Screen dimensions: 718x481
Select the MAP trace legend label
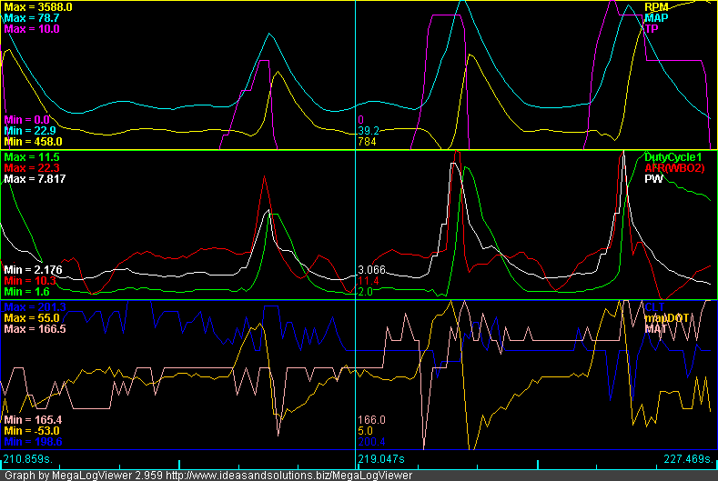click(x=655, y=17)
